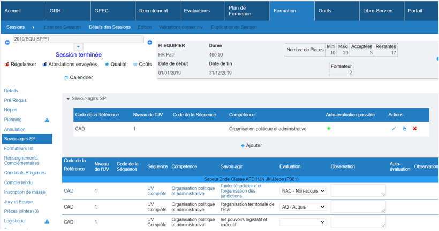This screenshot has height=231, width=439.
Task: Go to the previous session arrow
Action: (7, 43)
